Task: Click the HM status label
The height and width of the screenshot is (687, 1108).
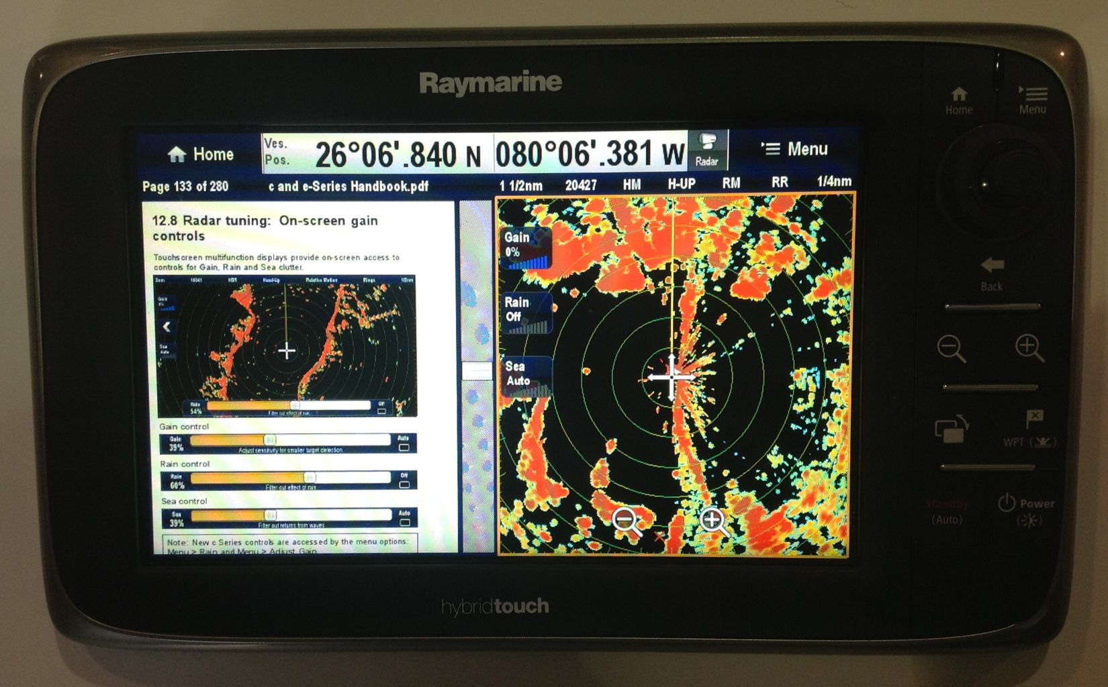Action: tap(632, 184)
